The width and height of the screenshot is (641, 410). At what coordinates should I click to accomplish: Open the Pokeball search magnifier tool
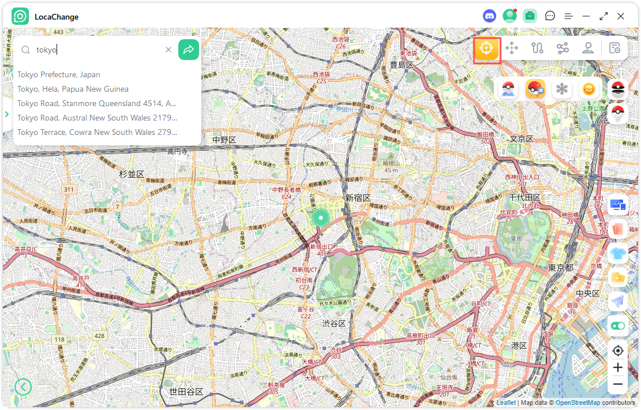click(x=535, y=89)
